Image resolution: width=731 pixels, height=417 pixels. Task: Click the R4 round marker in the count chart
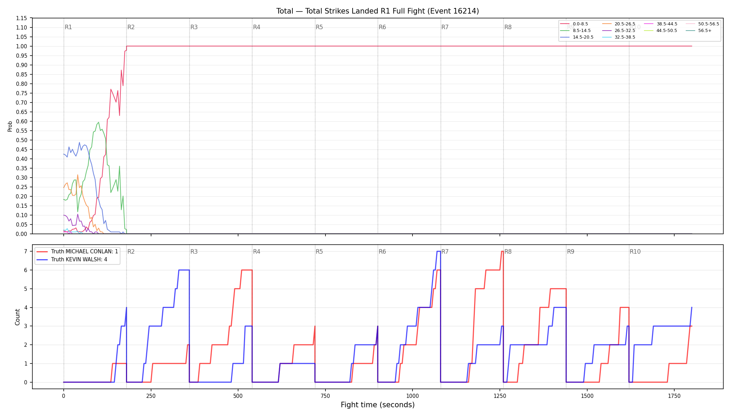click(257, 252)
